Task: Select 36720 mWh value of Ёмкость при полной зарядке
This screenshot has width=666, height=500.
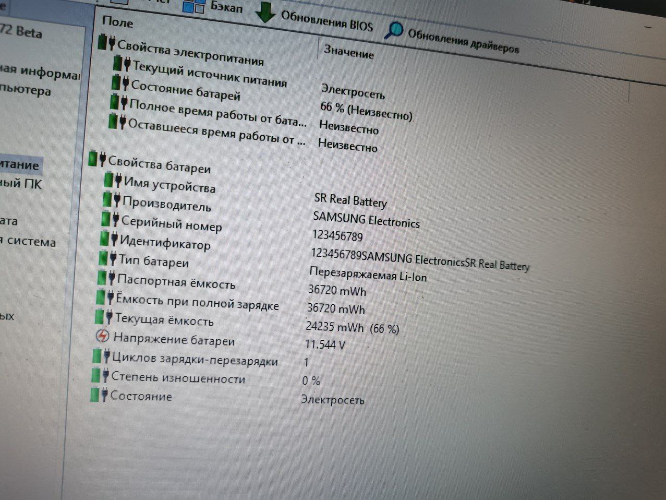Action: (336, 308)
